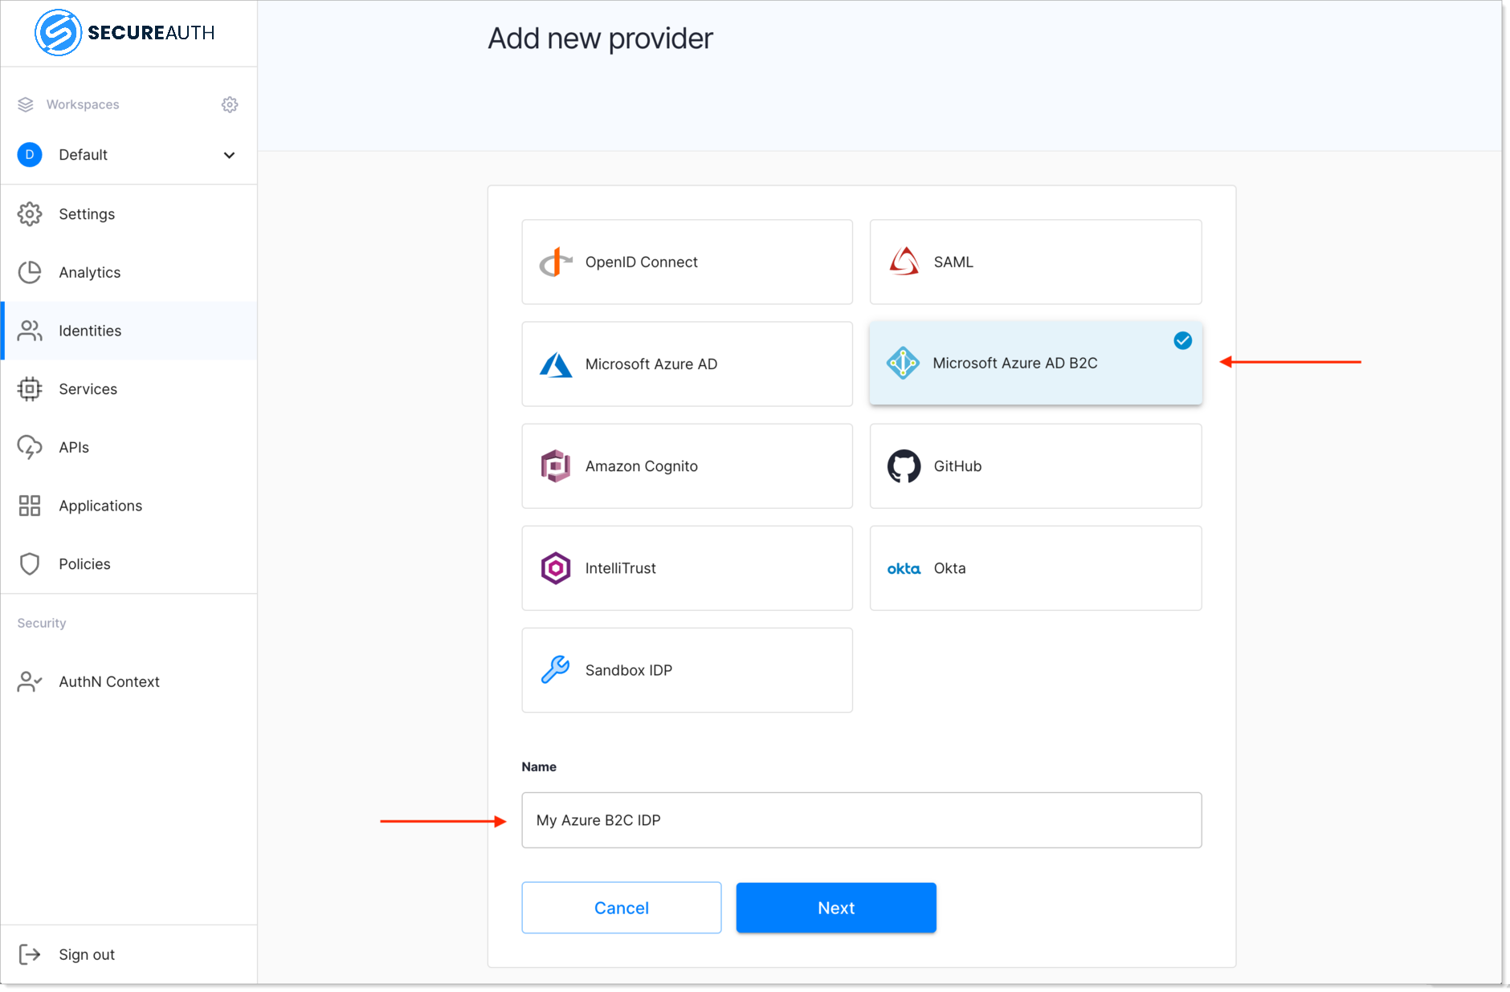
Task: Click the Okta logo
Action: (904, 568)
